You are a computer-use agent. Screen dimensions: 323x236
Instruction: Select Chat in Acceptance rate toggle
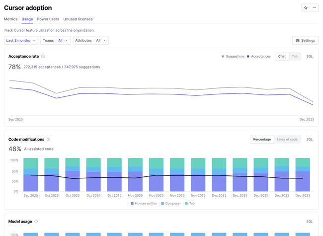click(x=282, y=57)
